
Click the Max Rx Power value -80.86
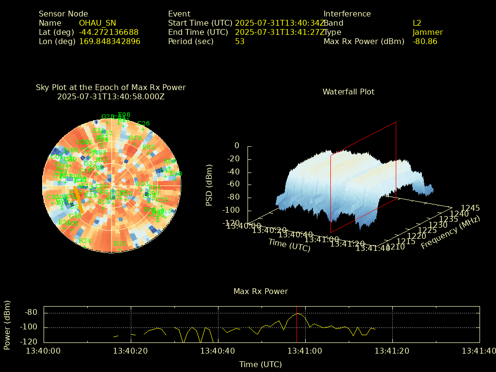(425, 42)
